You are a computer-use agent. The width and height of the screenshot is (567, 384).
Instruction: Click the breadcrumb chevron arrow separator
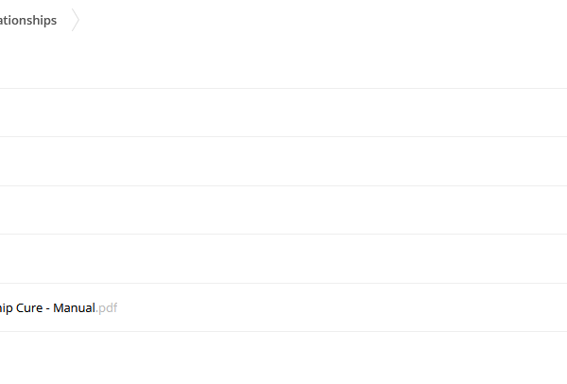tap(76, 20)
